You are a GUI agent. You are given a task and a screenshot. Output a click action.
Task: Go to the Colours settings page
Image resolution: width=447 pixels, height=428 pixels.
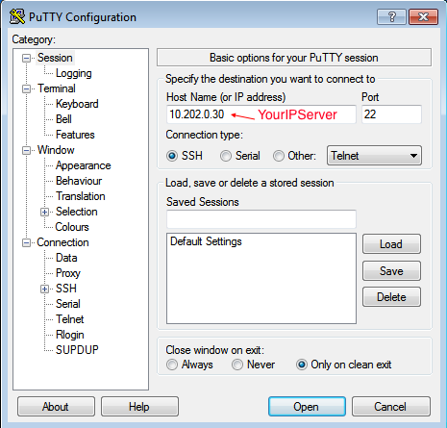coord(72,227)
